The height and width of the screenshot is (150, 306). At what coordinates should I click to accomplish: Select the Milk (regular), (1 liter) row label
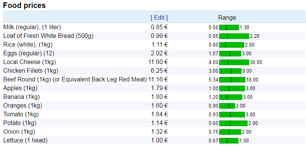[32, 27]
